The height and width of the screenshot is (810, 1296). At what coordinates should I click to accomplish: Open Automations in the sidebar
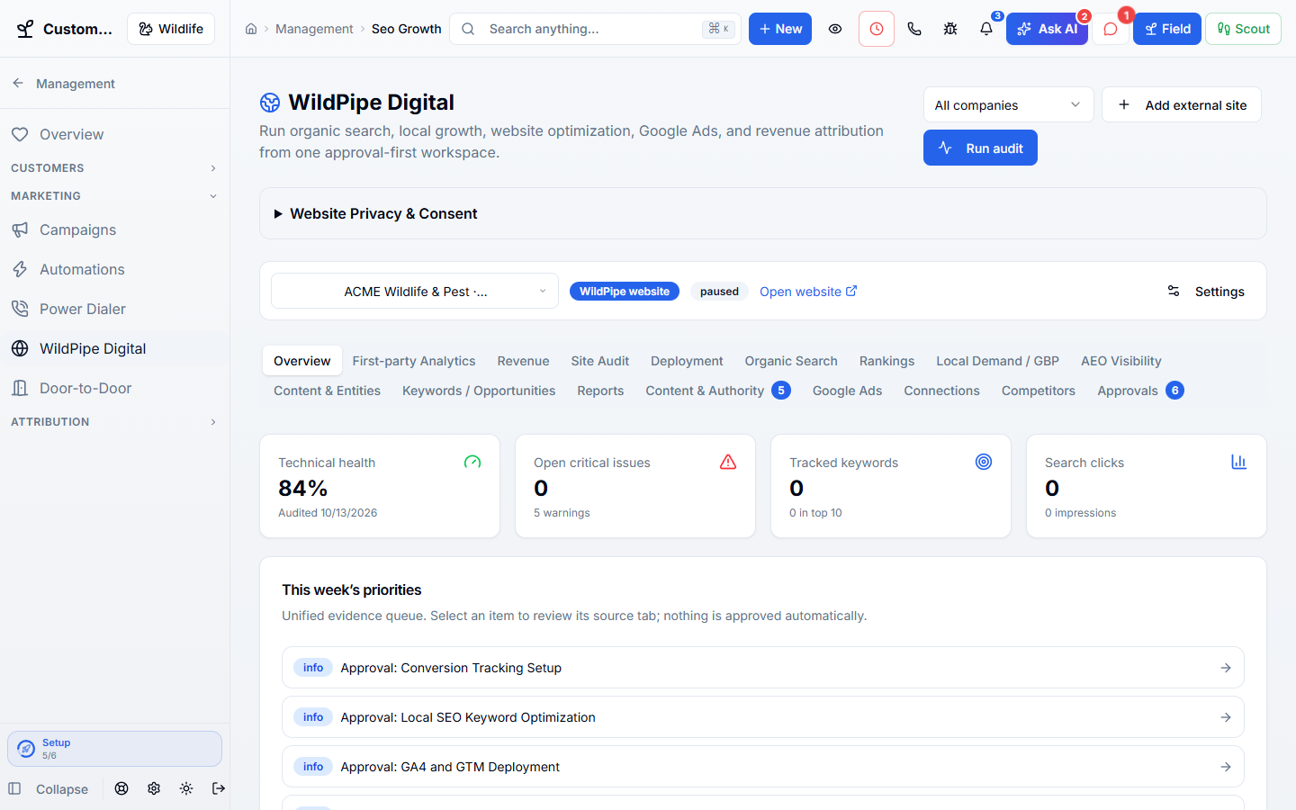[114, 269]
